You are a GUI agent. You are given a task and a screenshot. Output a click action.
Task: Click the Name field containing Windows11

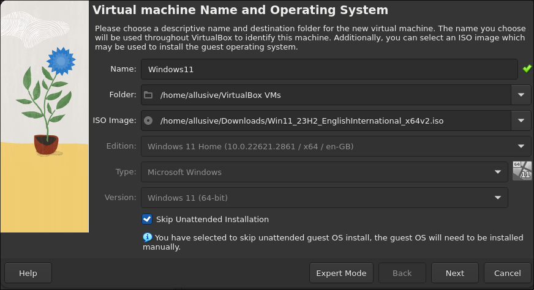[329, 69]
